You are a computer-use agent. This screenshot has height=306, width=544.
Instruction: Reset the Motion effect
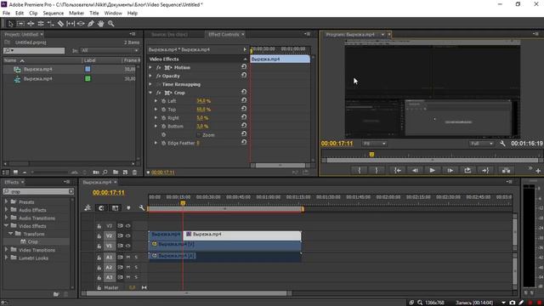point(244,67)
